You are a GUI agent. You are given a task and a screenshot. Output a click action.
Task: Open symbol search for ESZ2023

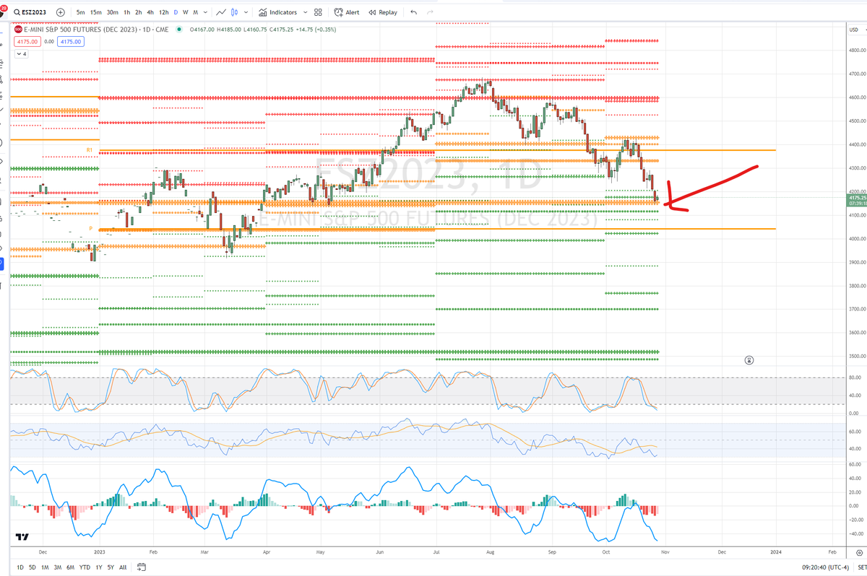[x=31, y=12]
